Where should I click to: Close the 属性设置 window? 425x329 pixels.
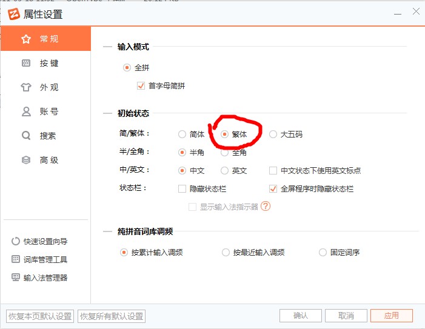tap(416, 12)
